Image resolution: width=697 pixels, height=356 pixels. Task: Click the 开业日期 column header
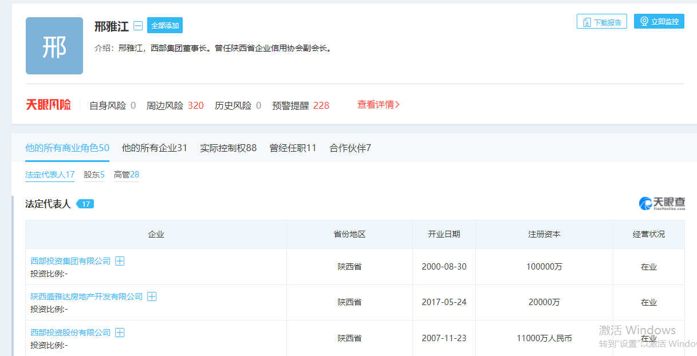pyautogui.click(x=444, y=235)
